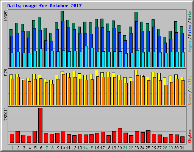This screenshot has height=152, width=194.
Task: Click the 765011 KBytes axis value
Action: [x=6, y=114]
